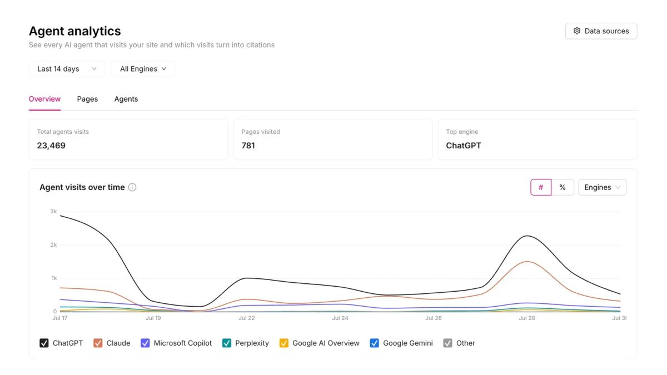This screenshot has width=667, height=375.
Task: Click the Agent analytics page heading
Action: coord(75,31)
